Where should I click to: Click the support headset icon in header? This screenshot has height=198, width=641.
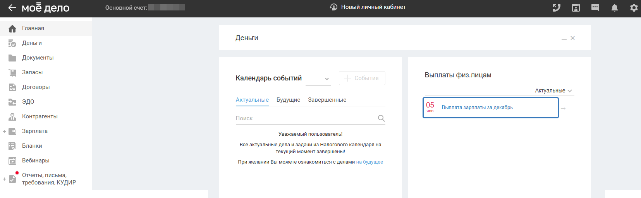(333, 7)
